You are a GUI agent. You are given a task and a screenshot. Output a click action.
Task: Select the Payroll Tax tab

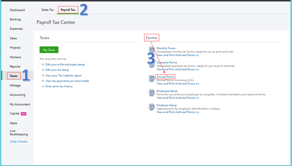point(68,10)
